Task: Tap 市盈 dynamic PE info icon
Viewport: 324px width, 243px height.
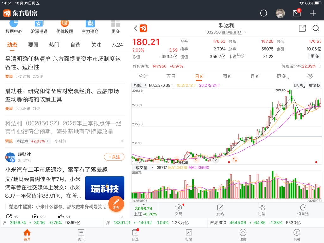Action: click(x=242, y=56)
